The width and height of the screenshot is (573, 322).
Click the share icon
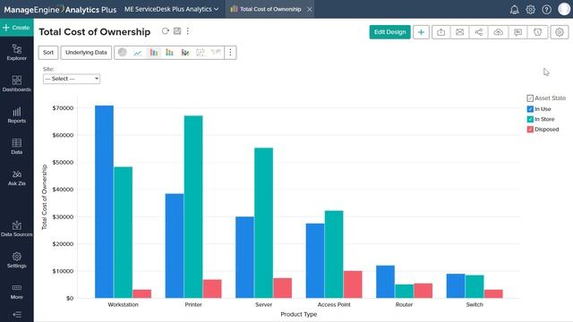click(479, 32)
